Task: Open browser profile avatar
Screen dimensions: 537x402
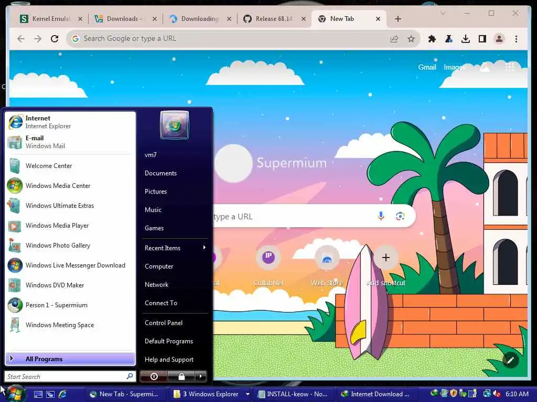Action: click(x=499, y=39)
